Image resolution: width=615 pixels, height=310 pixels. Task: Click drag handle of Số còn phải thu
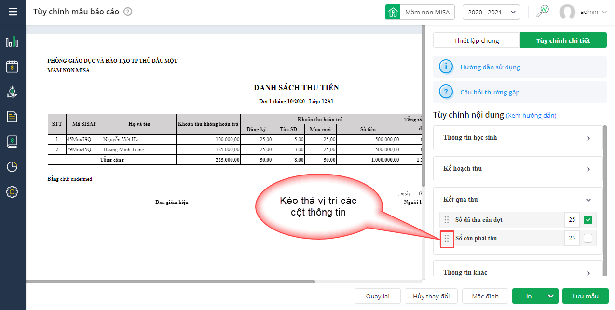pyautogui.click(x=447, y=238)
